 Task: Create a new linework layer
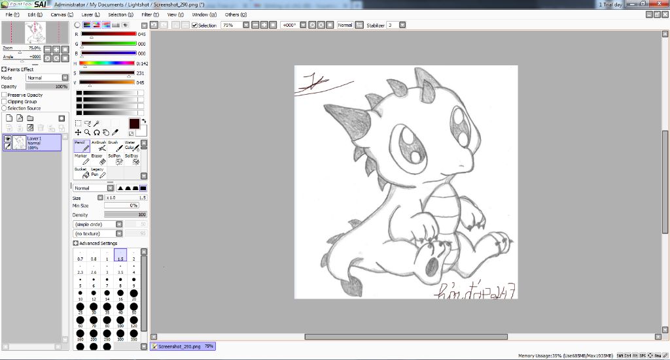(x=20, y=118)
